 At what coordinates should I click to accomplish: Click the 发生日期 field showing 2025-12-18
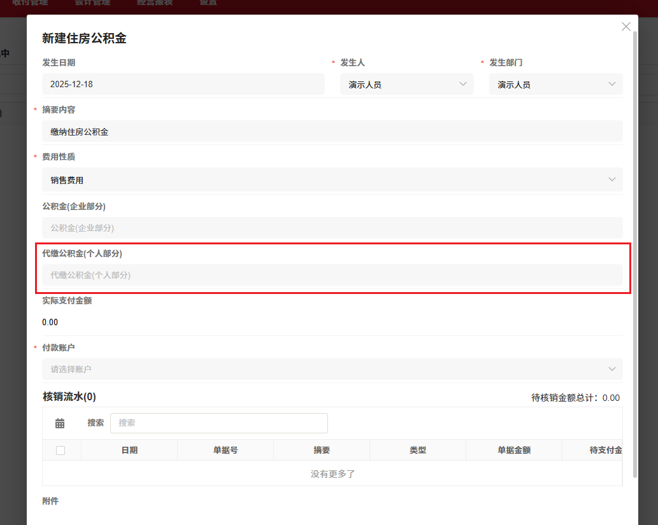(183, 83)
